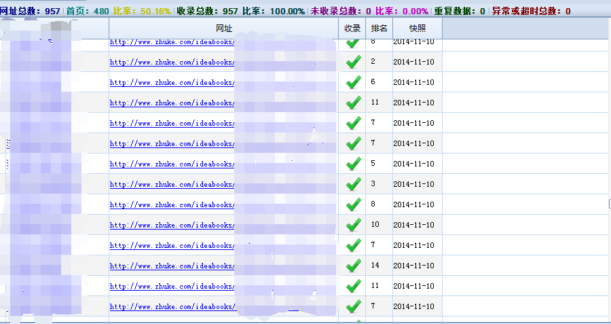Click the 收录 checkmark in rank 14 row
The height and width of the screenshot is (324, 611).
click(352, 266)
